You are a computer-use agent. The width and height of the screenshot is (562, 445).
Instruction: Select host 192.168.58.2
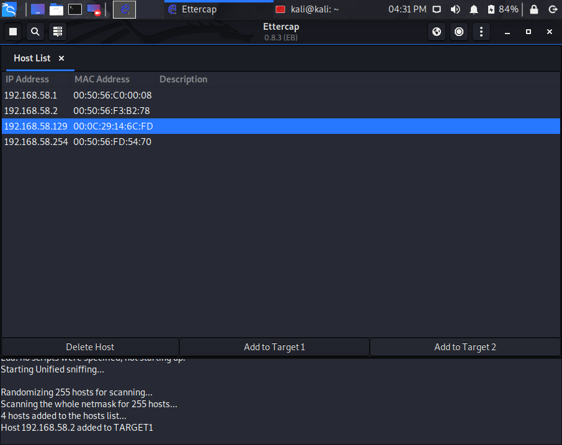tap(281, 110)
